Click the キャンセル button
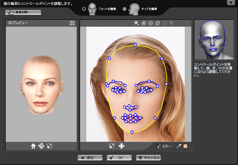The image size is (238, 165). pyautogui.click(x=148, y=158)
